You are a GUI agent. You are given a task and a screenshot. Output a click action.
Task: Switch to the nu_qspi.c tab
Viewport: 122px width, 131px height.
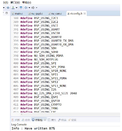point(36,14)
